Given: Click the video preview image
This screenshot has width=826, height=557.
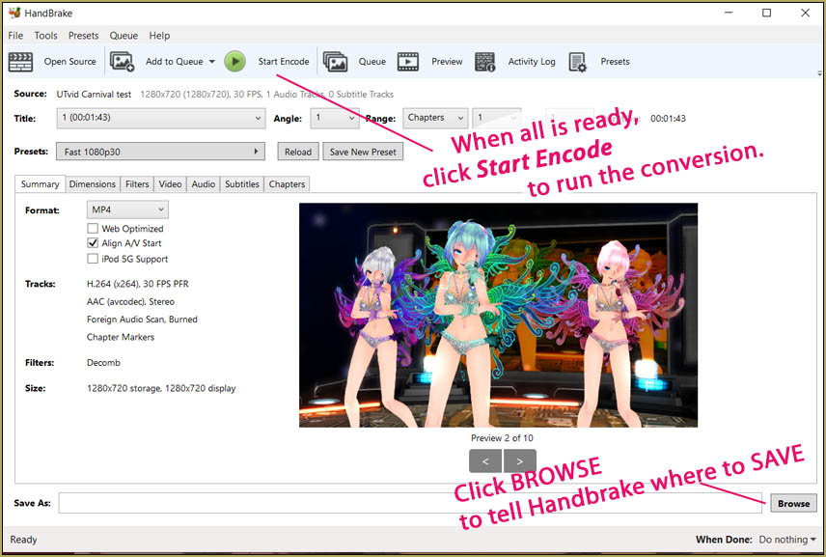Looking at the screenshot, I should click(498, 315).
